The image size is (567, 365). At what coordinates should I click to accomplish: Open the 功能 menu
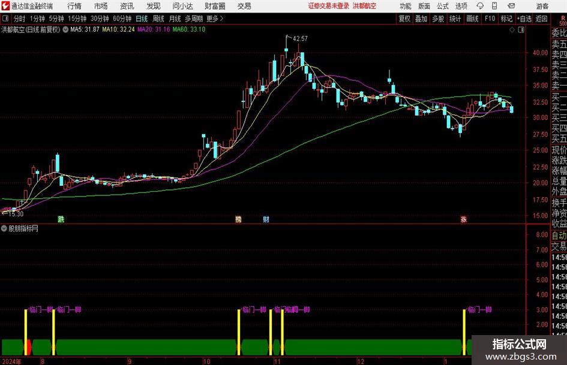pyautogui.click(x=406, y=6)
